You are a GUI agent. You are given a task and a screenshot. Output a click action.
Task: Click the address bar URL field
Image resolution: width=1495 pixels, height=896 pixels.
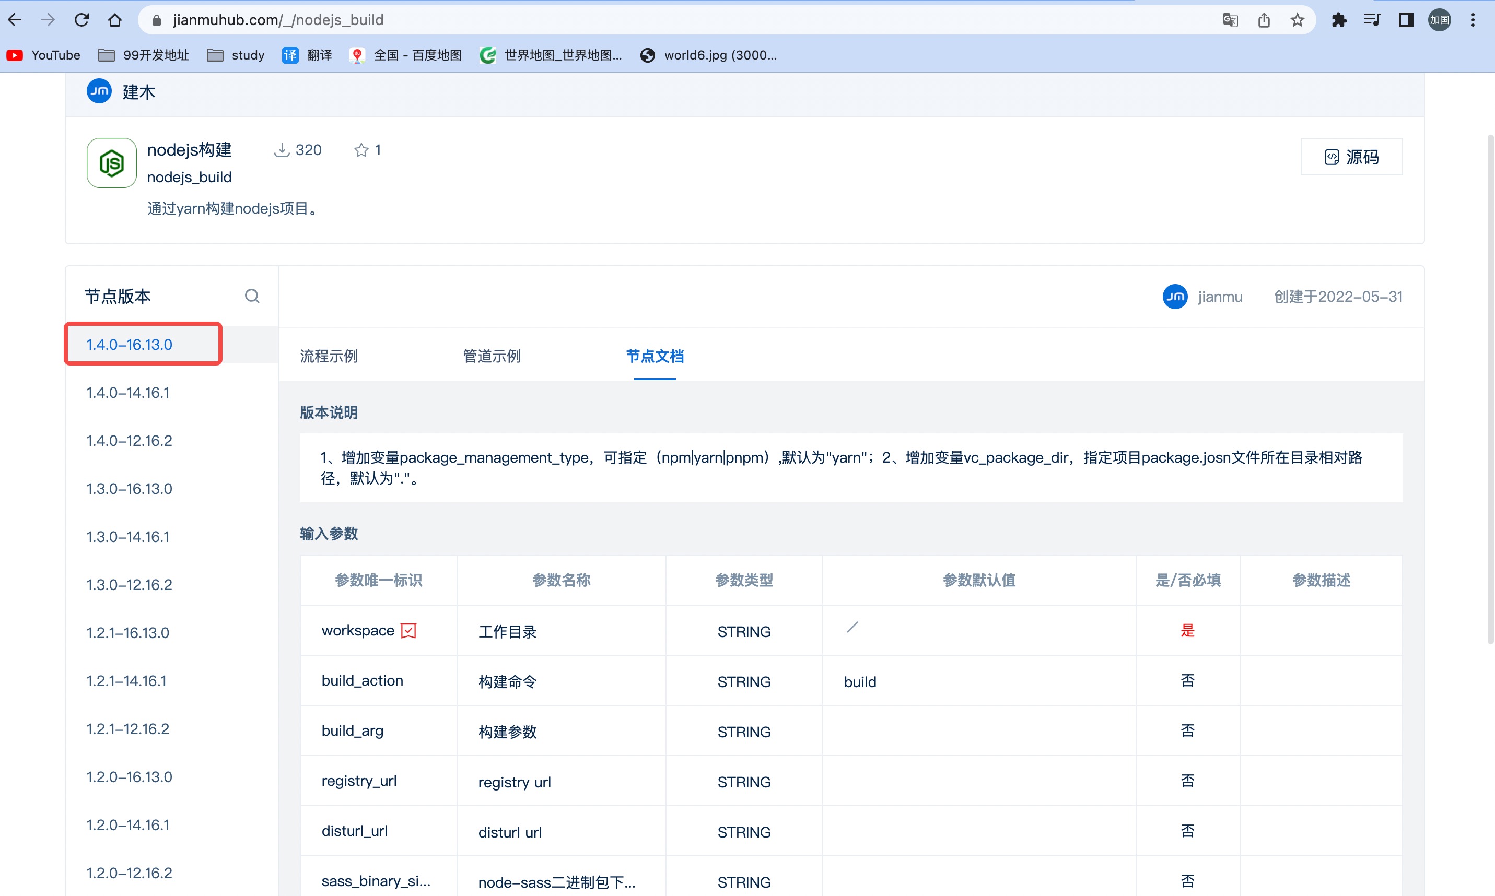pos(676,20)
